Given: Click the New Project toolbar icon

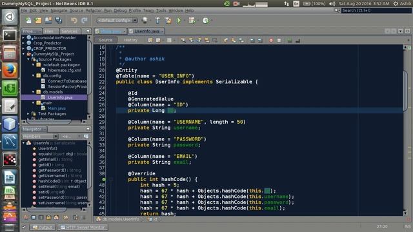Looking at the screenshot, I should coord(38,20).
